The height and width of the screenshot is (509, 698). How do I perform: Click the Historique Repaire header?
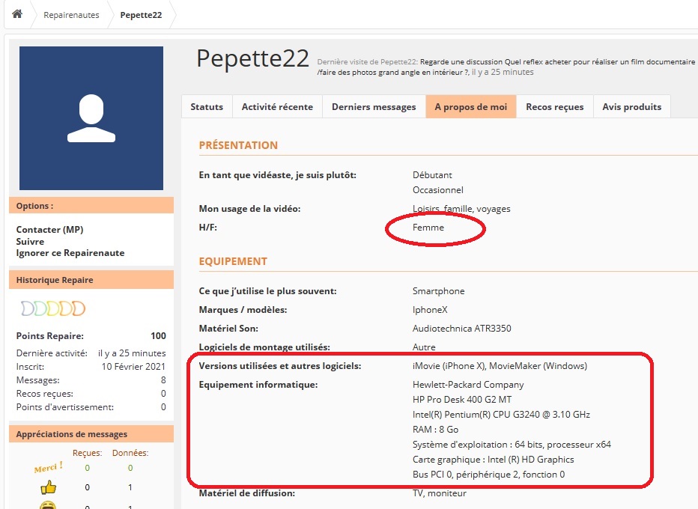click(x=91, y=280)
